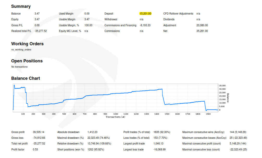Click Largest loss trade value -16,068.99
262x158 pixels.
pos(159,150)
